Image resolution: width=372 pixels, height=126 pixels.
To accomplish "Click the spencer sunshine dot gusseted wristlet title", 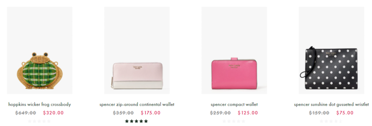I will click(331, 104).
